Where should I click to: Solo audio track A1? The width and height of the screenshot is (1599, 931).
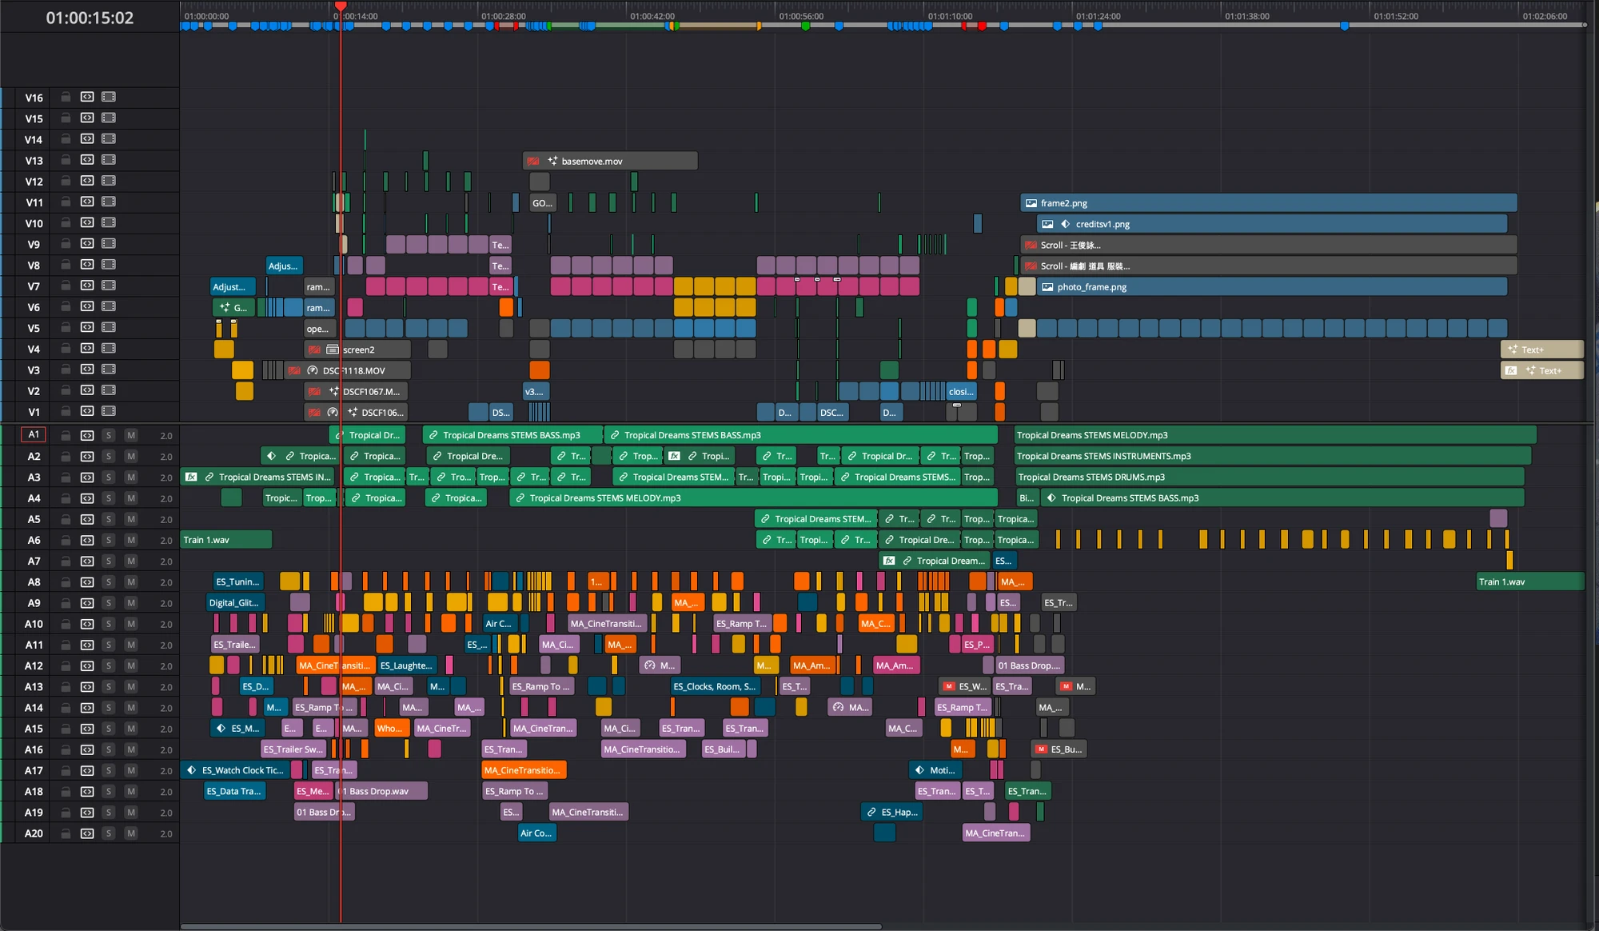click(x=109, y=435)
